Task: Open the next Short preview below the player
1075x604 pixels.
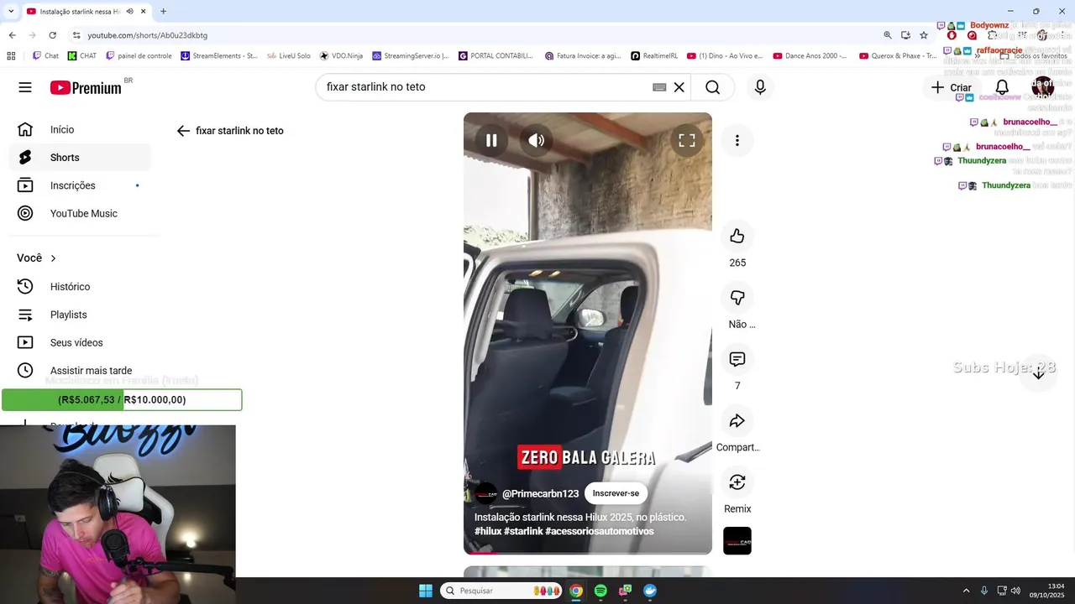Action: click(588, 572)
